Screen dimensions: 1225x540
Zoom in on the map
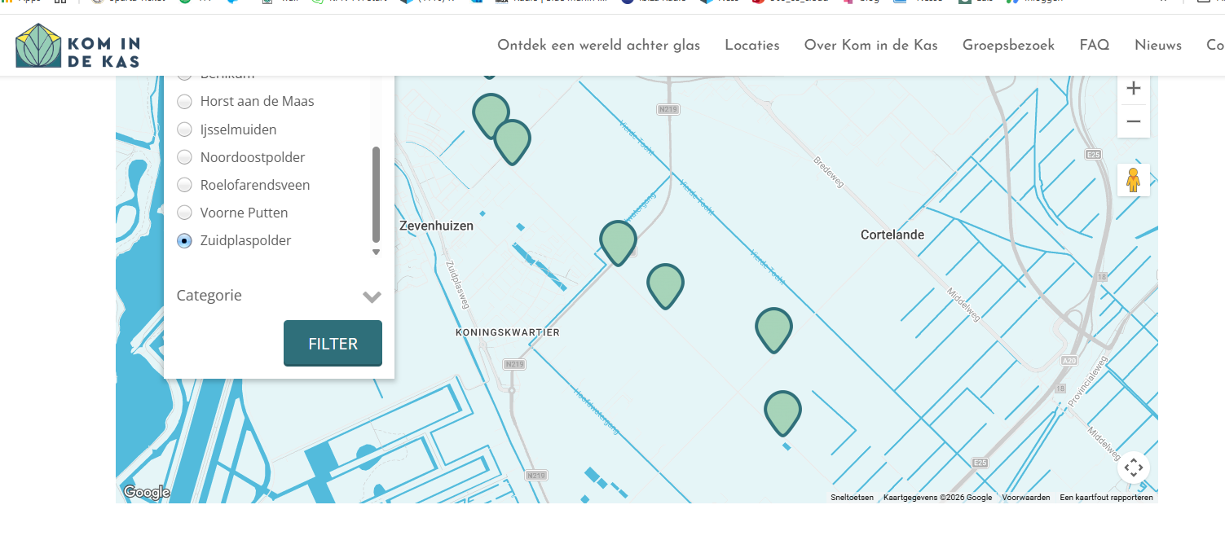coord(1133,89)
